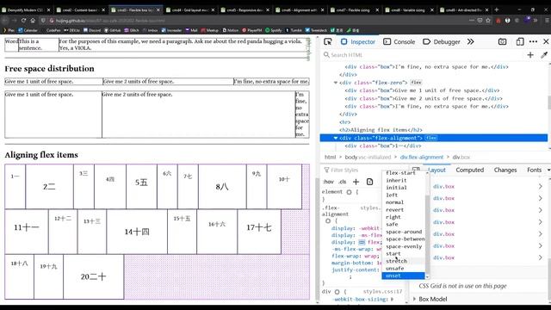Select the h2 Aligning flex items node
This screenshot has width=551, height=310.
pyautogui.click(x=381, y=130)
